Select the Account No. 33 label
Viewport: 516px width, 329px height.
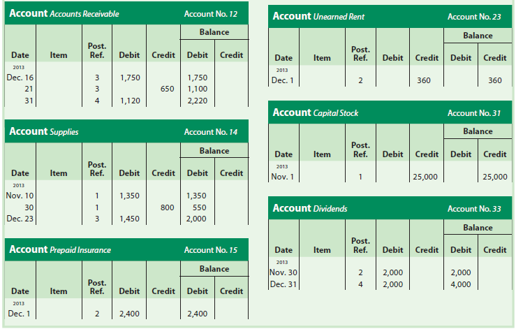point(474,209)
